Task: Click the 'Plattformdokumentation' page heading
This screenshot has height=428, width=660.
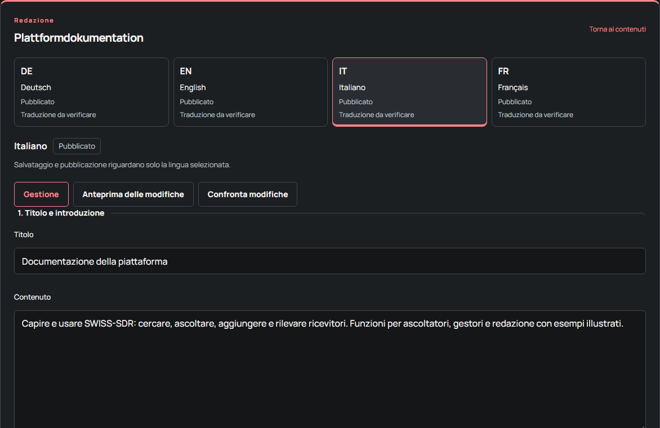Action: coord(79,38)
